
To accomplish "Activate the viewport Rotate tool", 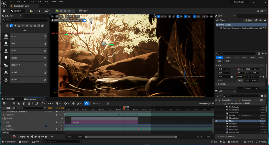I will point(162,17).
